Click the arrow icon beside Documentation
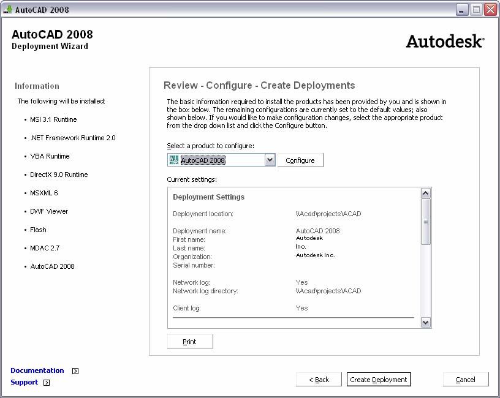The width and height of the screenshot is (500, 398). (x=75, y=371)
